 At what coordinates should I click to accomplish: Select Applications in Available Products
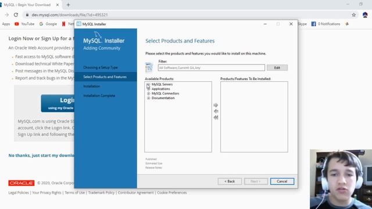pyautogui.click(x=160, y=89)
